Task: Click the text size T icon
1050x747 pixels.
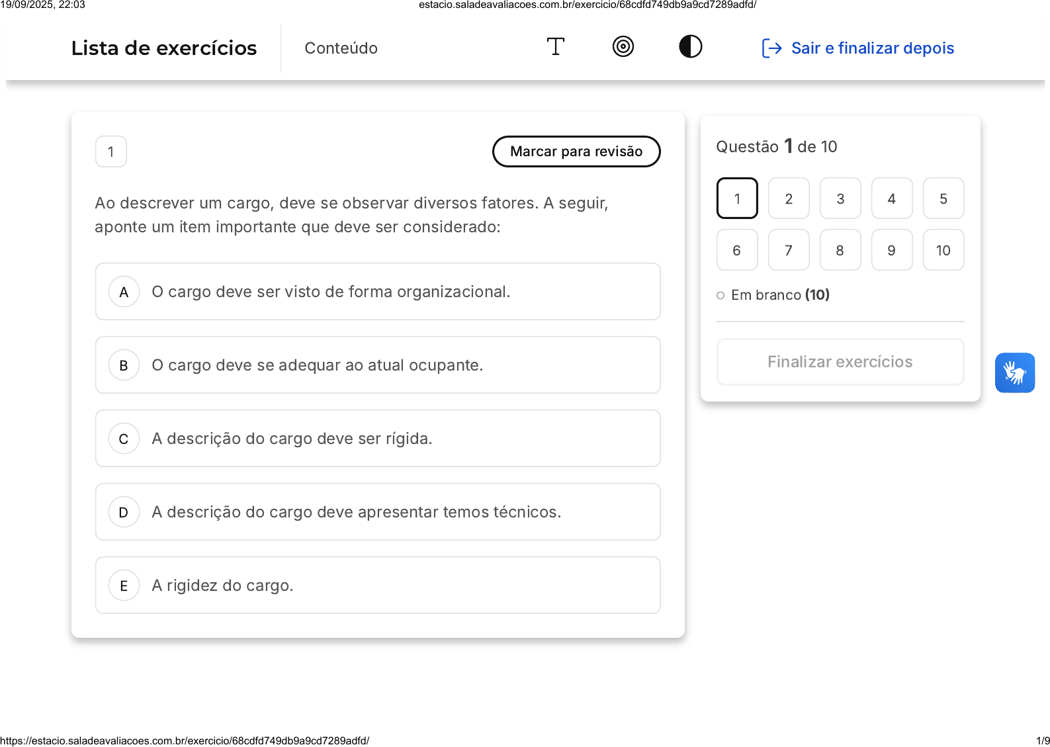Action: click(555, 47)
